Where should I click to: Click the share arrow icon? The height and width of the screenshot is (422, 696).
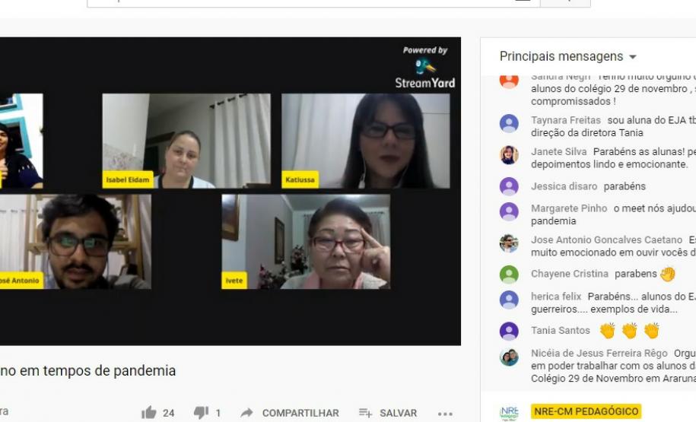pos(246,413)
